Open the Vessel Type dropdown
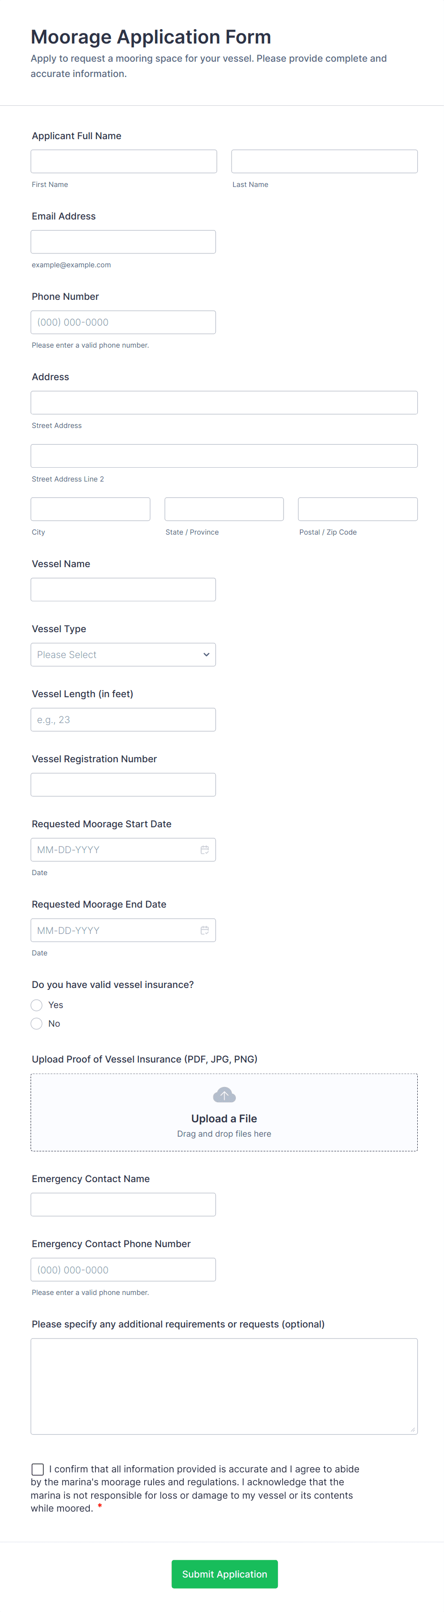The height and width of the screenshot is (1612, 444). click(123, 655)
